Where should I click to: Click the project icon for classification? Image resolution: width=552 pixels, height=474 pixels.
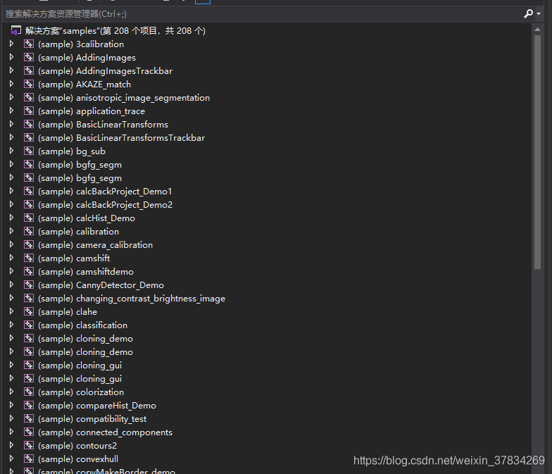(29, 325)
